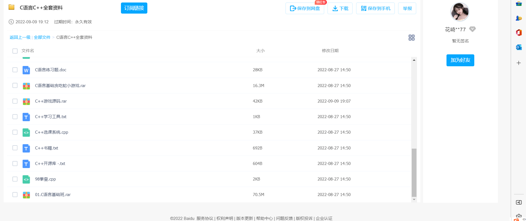
Task: Click the plus icon in browser sidebar
Action: (518, 63)
